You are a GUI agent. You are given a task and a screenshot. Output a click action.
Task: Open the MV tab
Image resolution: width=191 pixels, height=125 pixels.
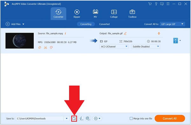click(95, 14)
